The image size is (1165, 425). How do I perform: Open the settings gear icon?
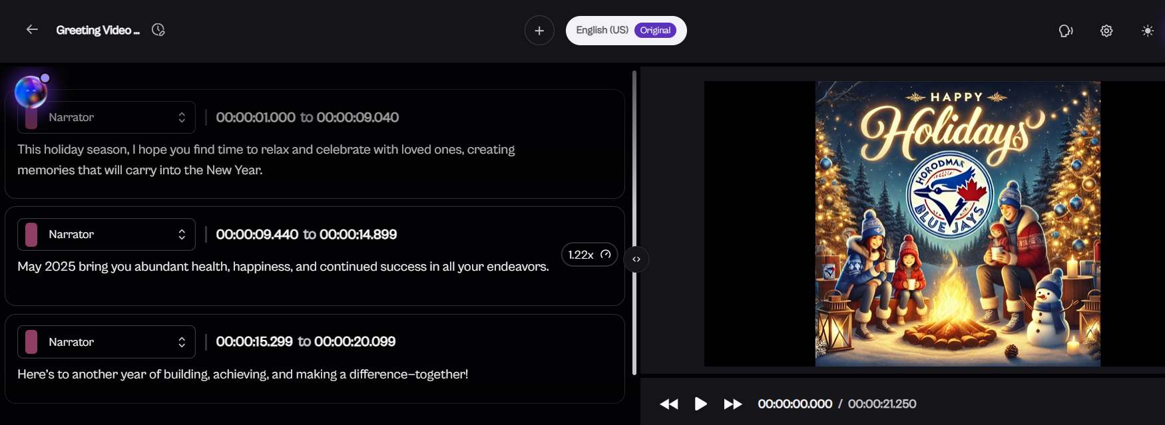pos(1106,31)
